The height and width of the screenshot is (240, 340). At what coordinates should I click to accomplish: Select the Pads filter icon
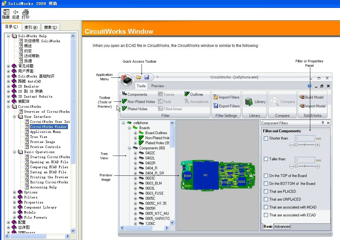point(160,101)
